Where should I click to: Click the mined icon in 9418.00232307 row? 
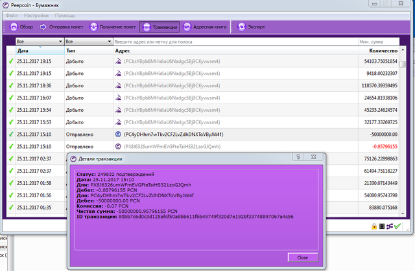point(118,73)
